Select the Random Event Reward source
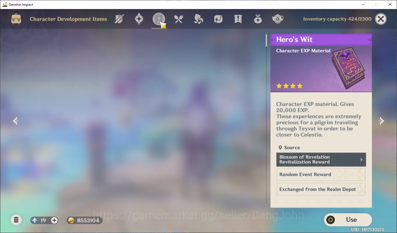The width and height of the screenshot is (397, 233). click(321, 174)
